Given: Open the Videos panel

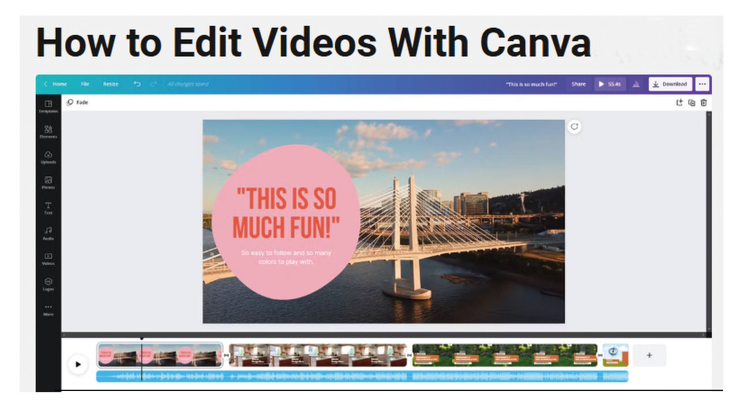Looking at the screenshot, I should 48,259.
